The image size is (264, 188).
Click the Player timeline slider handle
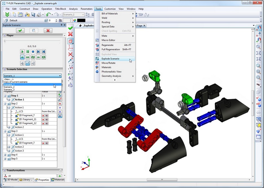click(5, 41)
